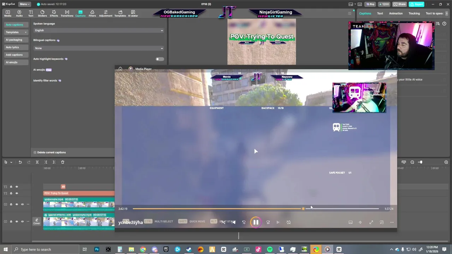
Task: Mute the upper ycnbezsyha.mp4 video track
Action: click(x=22, y=204)
